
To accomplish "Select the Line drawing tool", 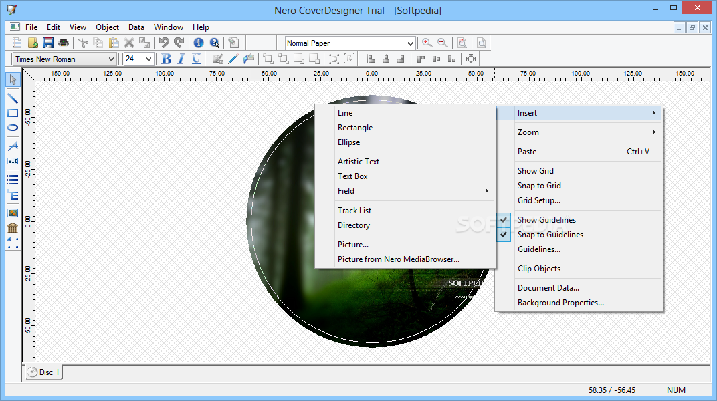I will click(x=13, y=98).
